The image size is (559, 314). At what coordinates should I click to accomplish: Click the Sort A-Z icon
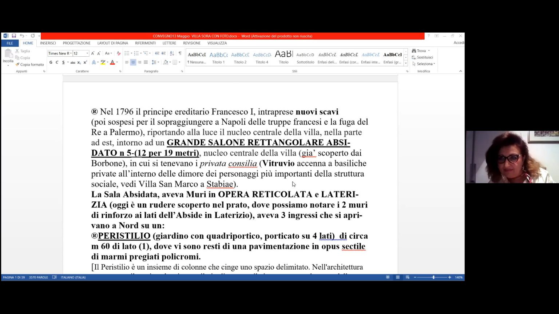[x=172, y=53]
